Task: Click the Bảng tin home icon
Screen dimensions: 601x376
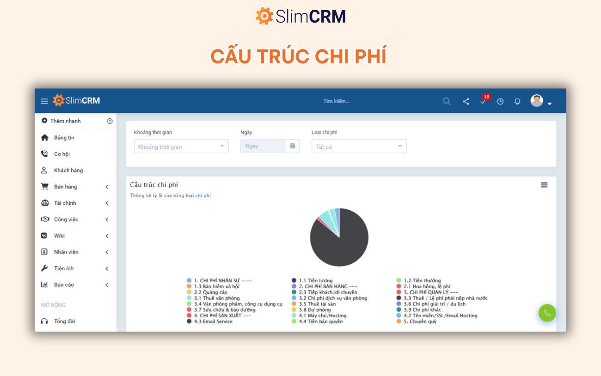Action: coord(44,138)
